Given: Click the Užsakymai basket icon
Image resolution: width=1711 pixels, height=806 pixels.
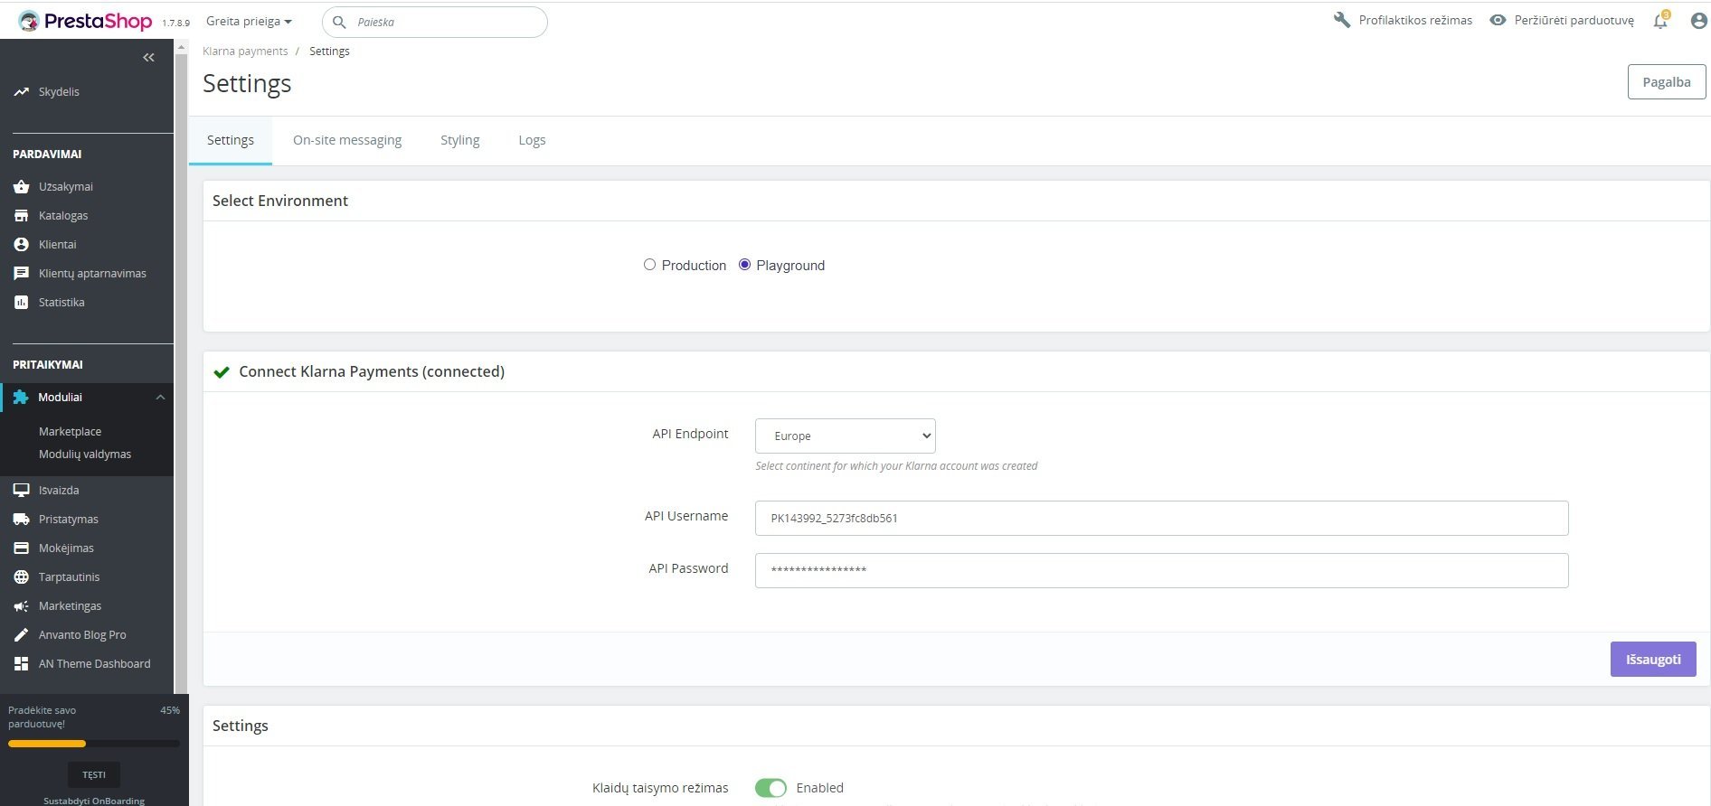Looking at the screenshot, I should coord(22,187).
